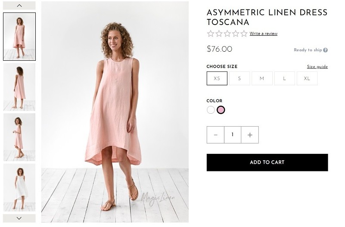
Task: Pick size M
Action: (x=262, y=78)
